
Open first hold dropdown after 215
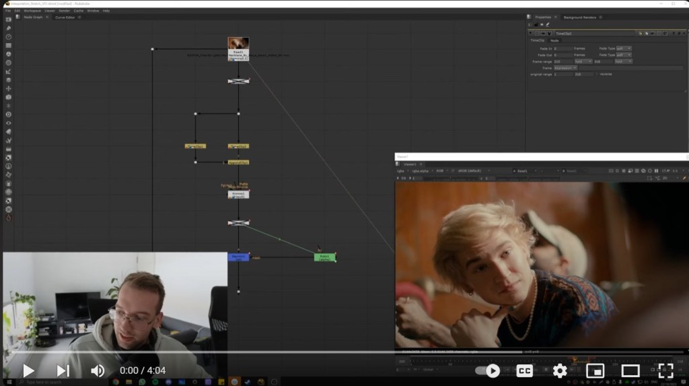[583, 61]
